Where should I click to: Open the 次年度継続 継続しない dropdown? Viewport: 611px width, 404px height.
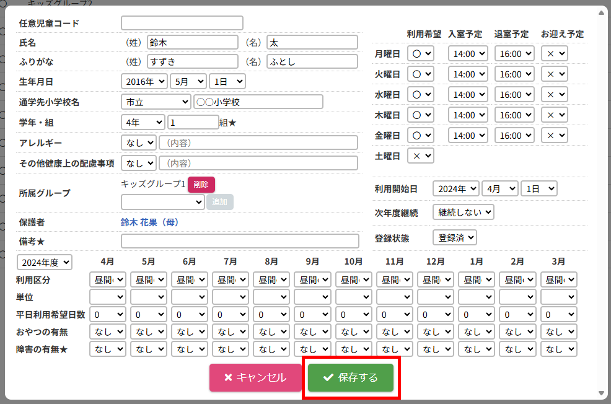click(464, 213)
